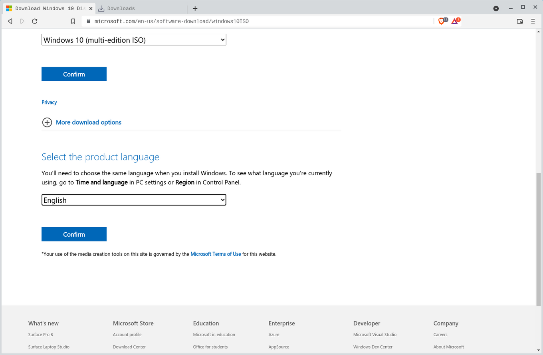
Task: Close the Download Windows 10 tab
Action: [91, 8]
